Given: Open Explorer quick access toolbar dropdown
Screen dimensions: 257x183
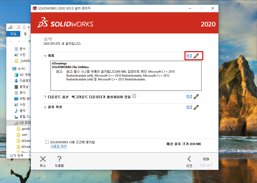Looking at the screenshot, I should coord(29,27).
